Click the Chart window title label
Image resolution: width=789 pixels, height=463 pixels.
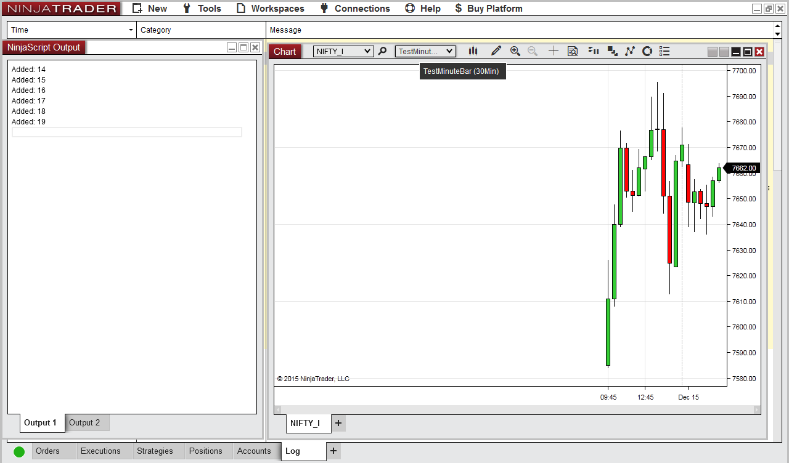(x=285, y=52)
